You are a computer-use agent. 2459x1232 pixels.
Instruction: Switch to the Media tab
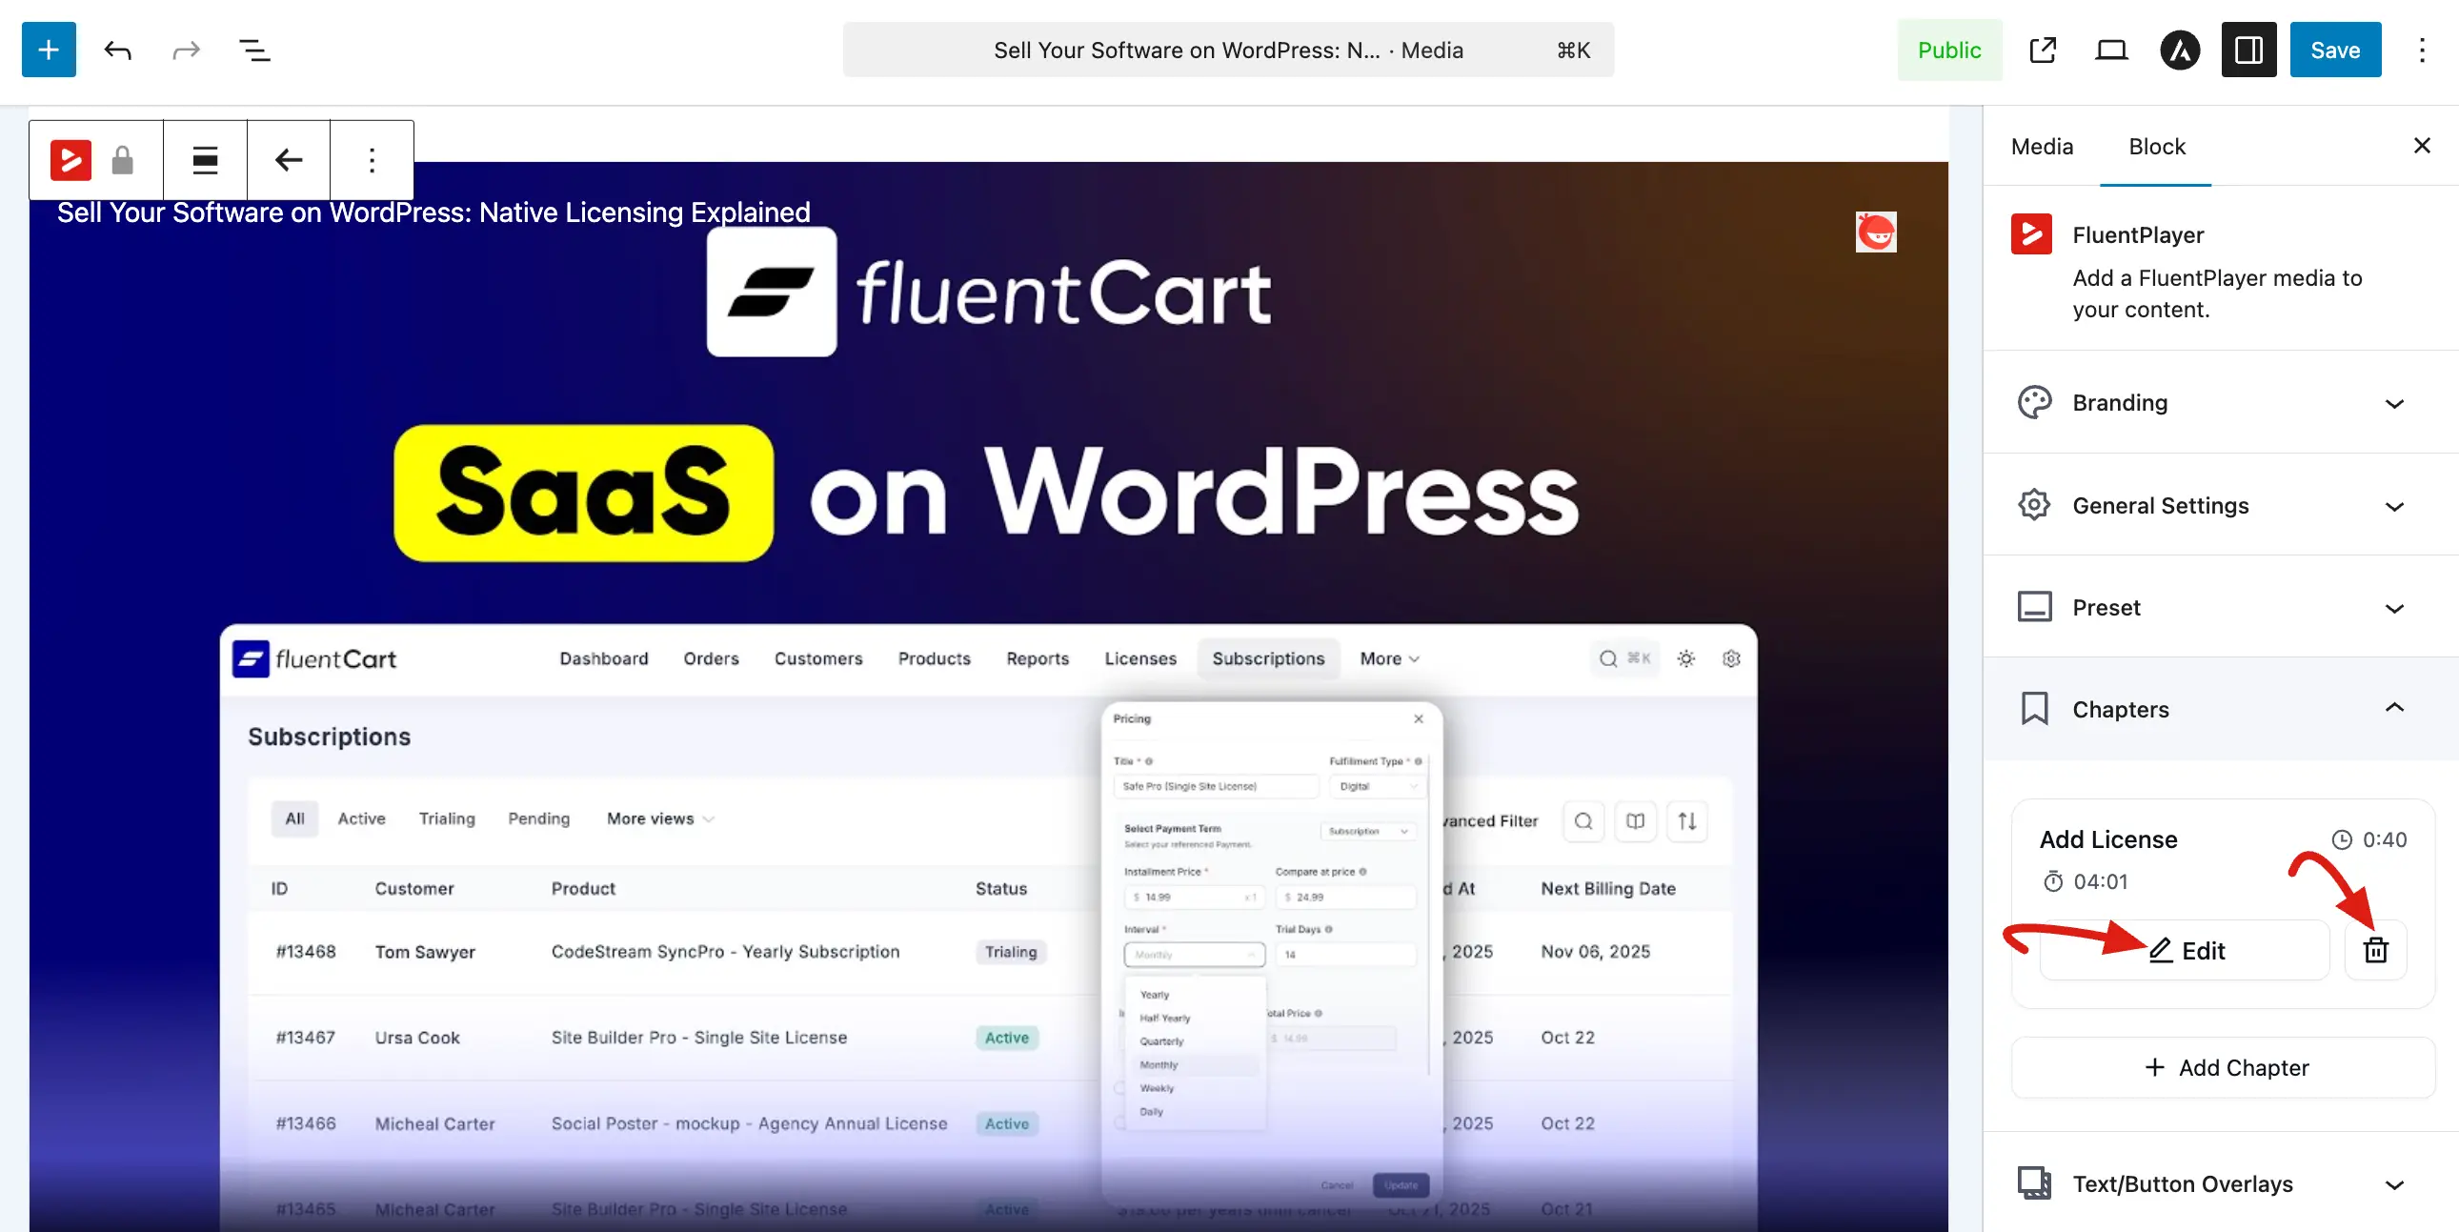(2042, 146)
